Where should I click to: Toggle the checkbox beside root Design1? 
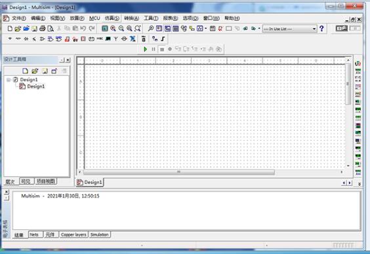[16, 80]
